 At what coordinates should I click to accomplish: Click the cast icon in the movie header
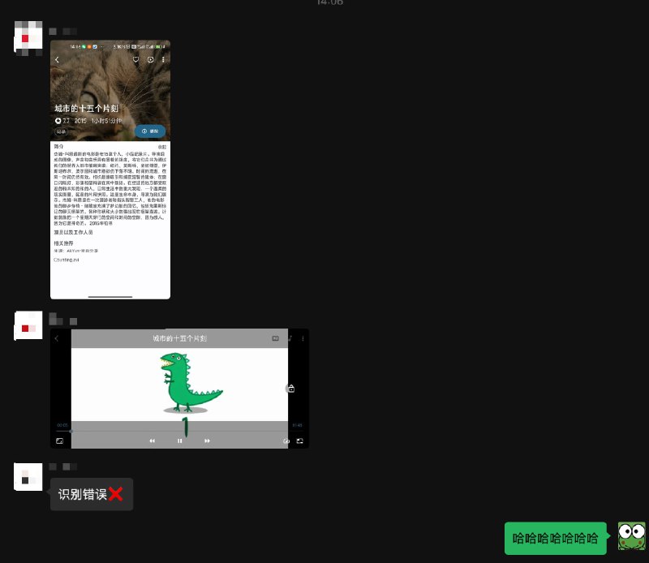click(150, 60)
